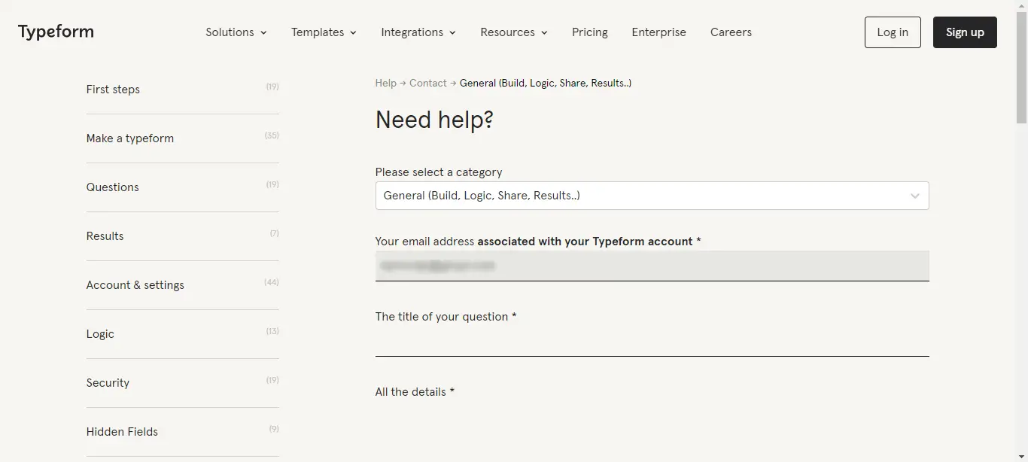Viewport: 1028px width, 462px height.
Task: Click the Contact breadcrumb link
Action: click(427, 84)
